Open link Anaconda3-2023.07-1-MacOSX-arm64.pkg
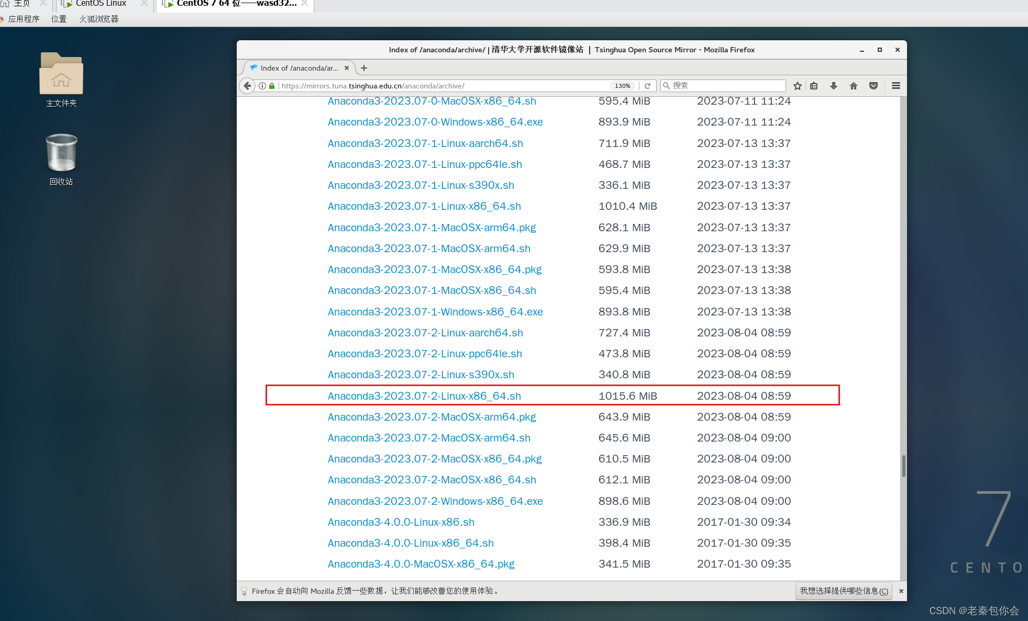The width and height of the screenshot is (1028, 621). point(432,228)
